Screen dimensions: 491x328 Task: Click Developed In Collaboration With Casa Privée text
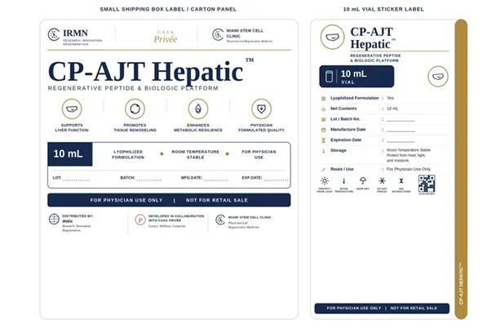(176, 218)
